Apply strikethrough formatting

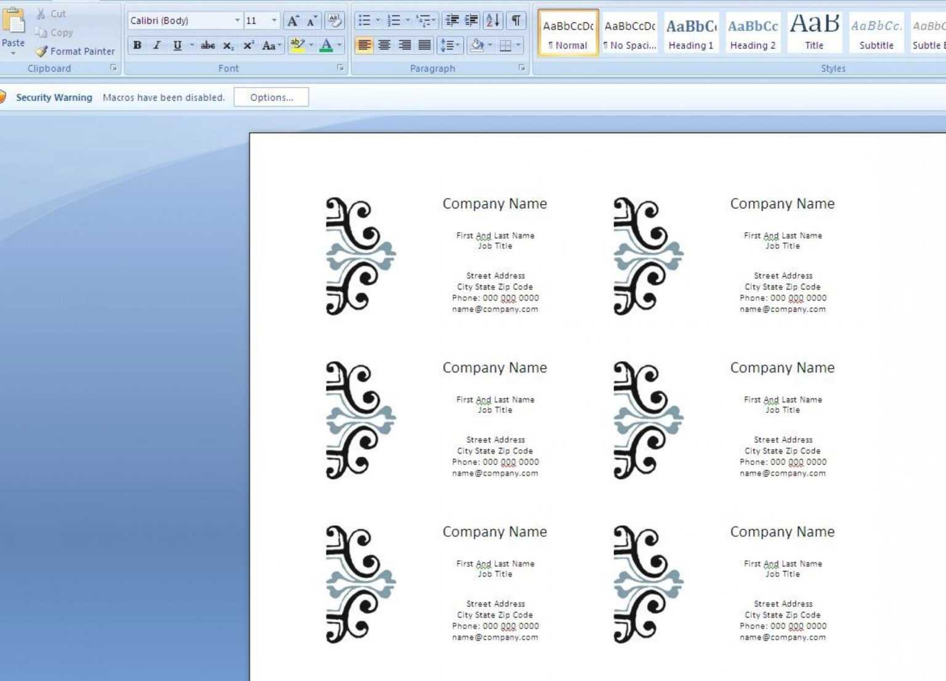point(208,45)
